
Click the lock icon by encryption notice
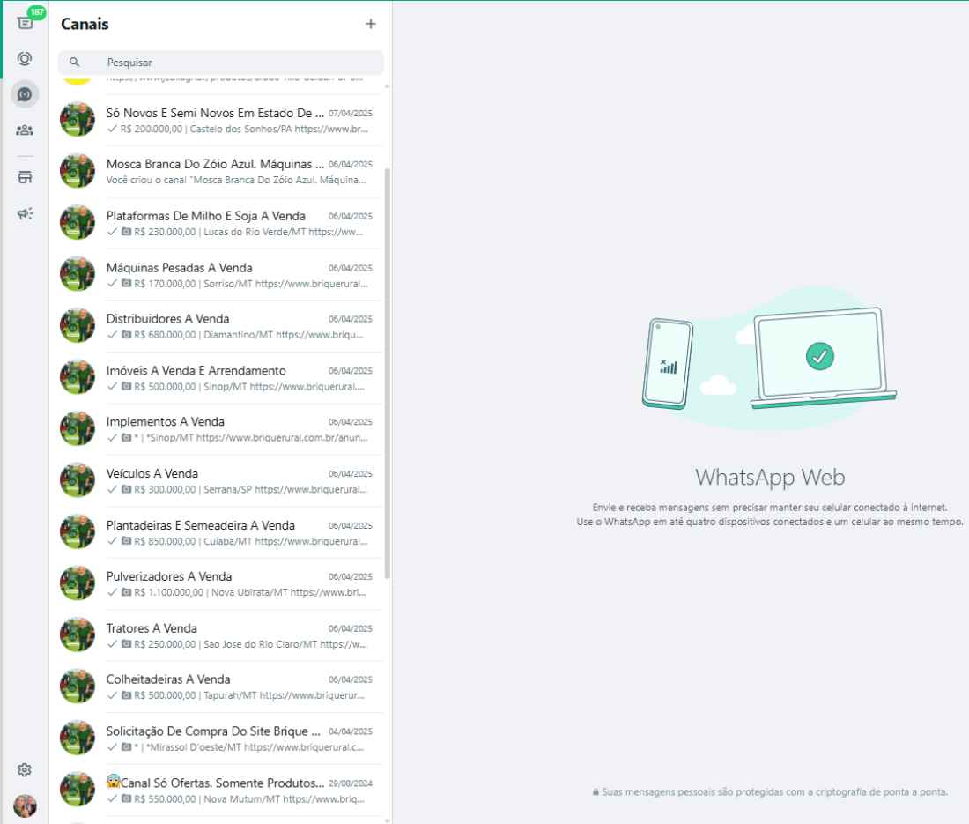coord(595,792)
